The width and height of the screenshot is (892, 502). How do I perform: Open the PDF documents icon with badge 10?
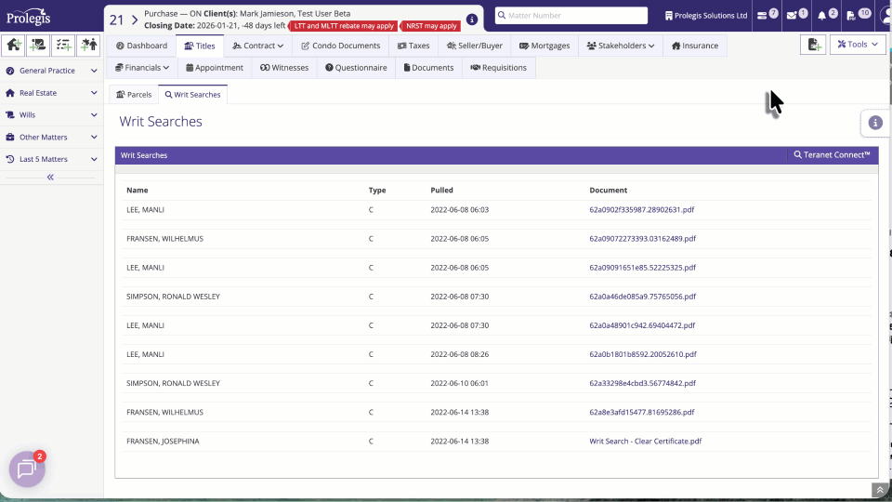click(x=858, y=15)
